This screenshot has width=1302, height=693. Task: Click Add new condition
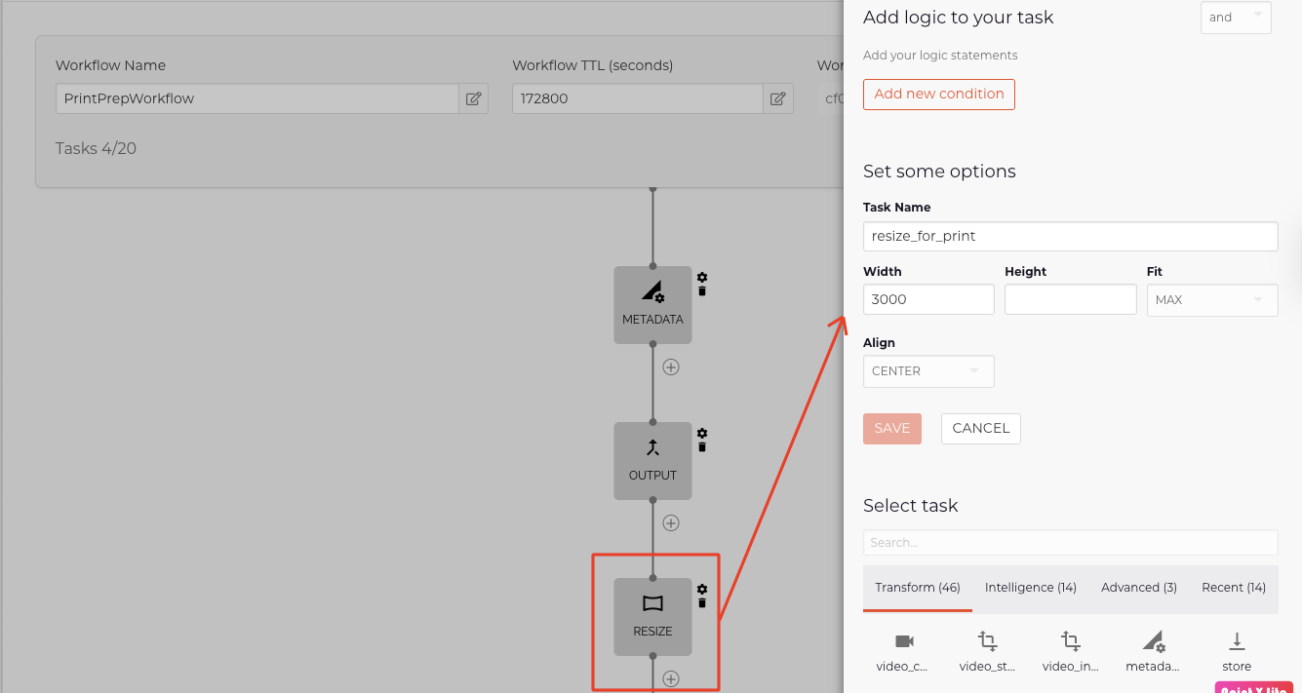[x=938, y=94]
